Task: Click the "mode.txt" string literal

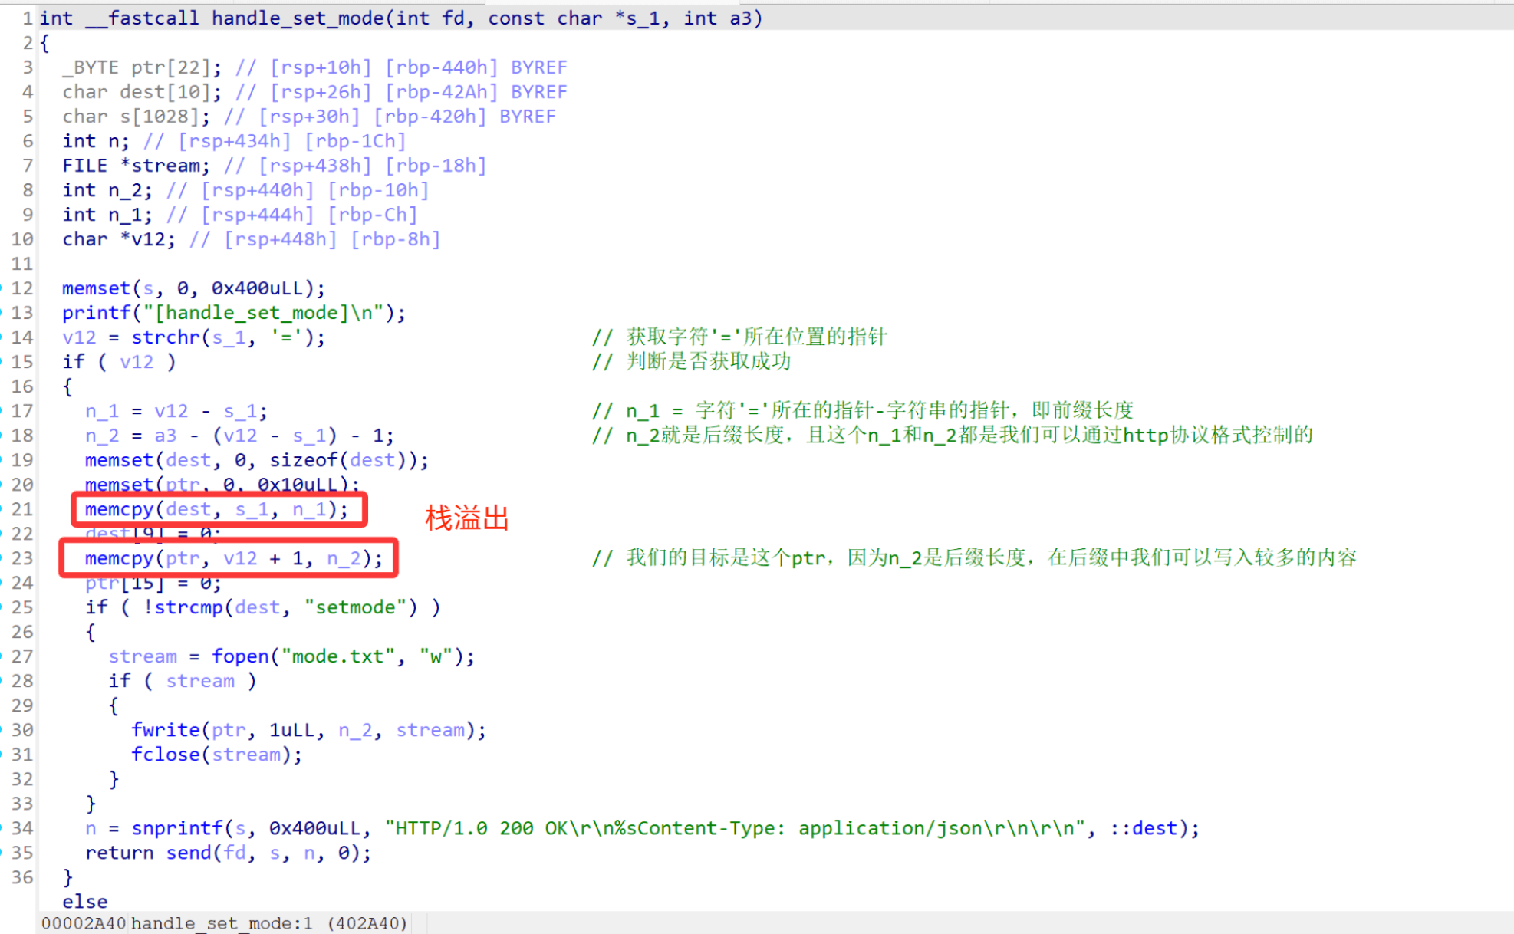Action: (337, 656)
